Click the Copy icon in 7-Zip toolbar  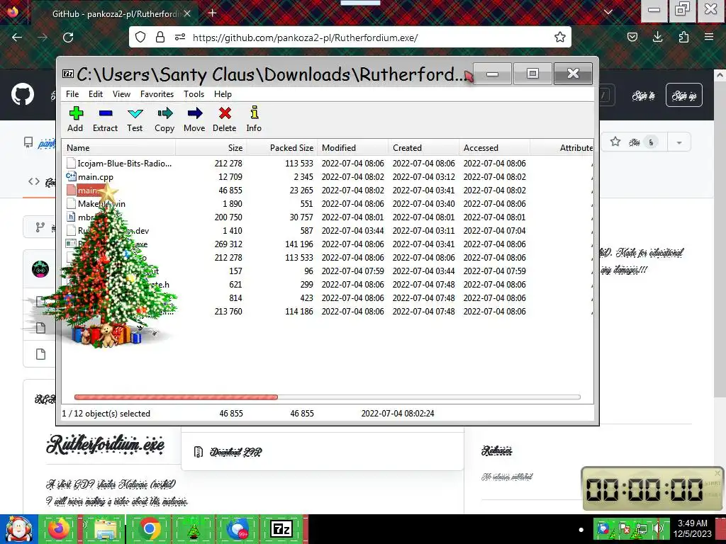pyautogui.click(x=164, y=119)
